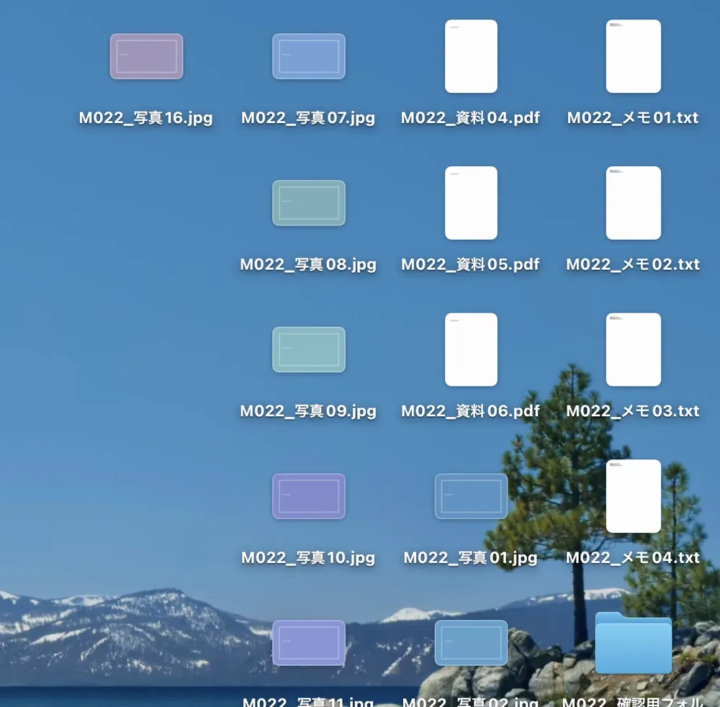The height and width of the screenshot is (707, 720).
Task: Click the M022_資料05.pdf document icon
Action: coord(471,203)
